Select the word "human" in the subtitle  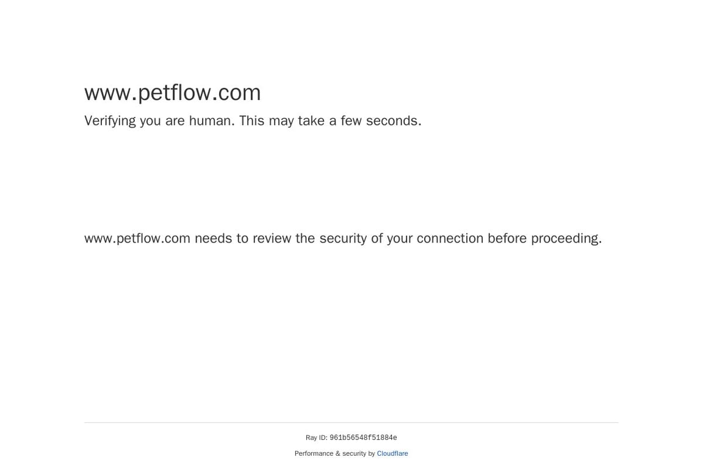209,121
